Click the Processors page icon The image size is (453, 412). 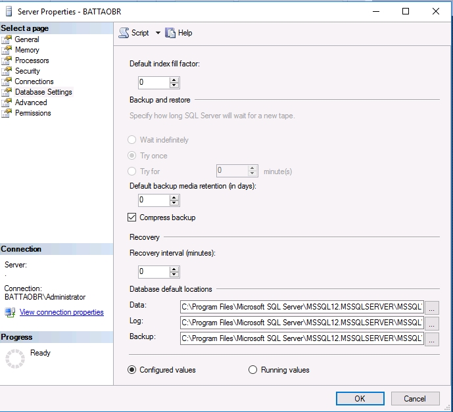click(x=7, y=60)
